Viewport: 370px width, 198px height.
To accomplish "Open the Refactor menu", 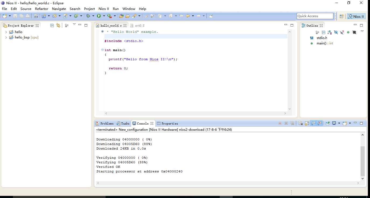I will click(x=41, y=9).
